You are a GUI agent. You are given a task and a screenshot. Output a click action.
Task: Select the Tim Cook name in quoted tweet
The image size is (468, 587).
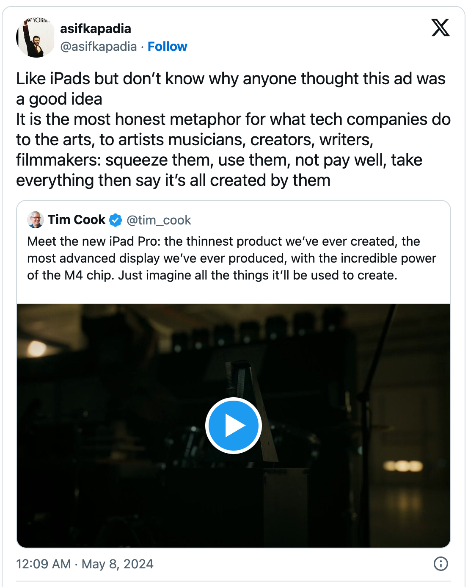pos(77,220)
